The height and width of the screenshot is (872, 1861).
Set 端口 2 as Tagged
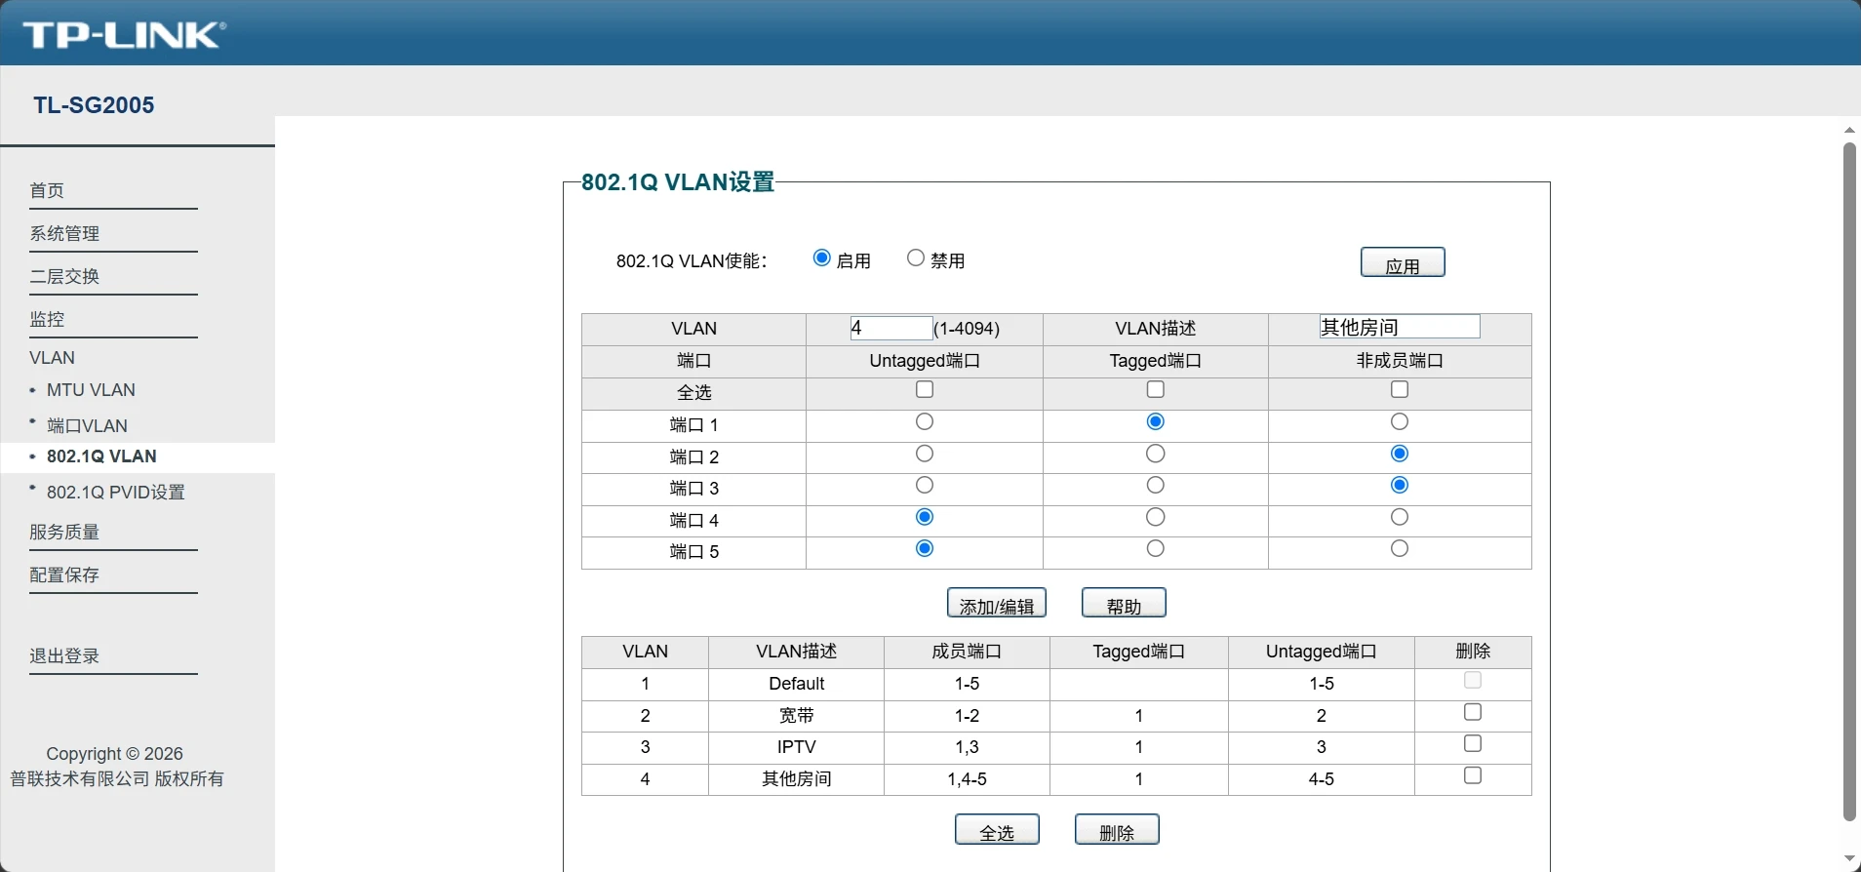click(1156, 454)
